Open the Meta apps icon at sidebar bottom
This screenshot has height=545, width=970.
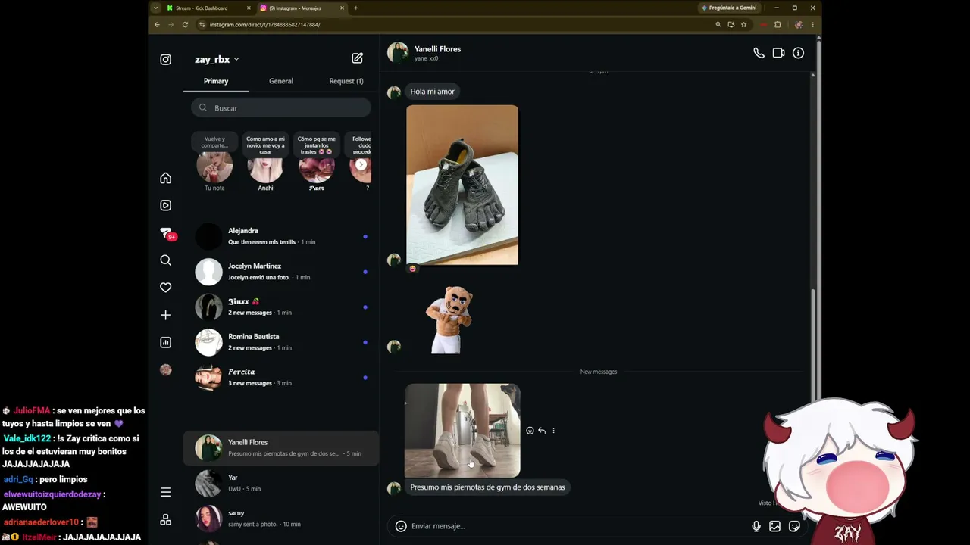coord(165,520)
